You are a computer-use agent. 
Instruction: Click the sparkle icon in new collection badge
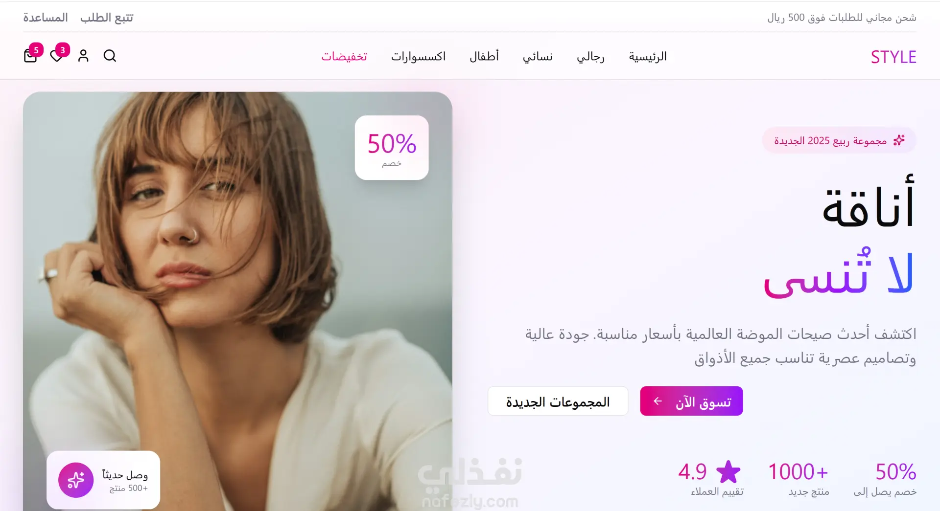pos(899,140)
